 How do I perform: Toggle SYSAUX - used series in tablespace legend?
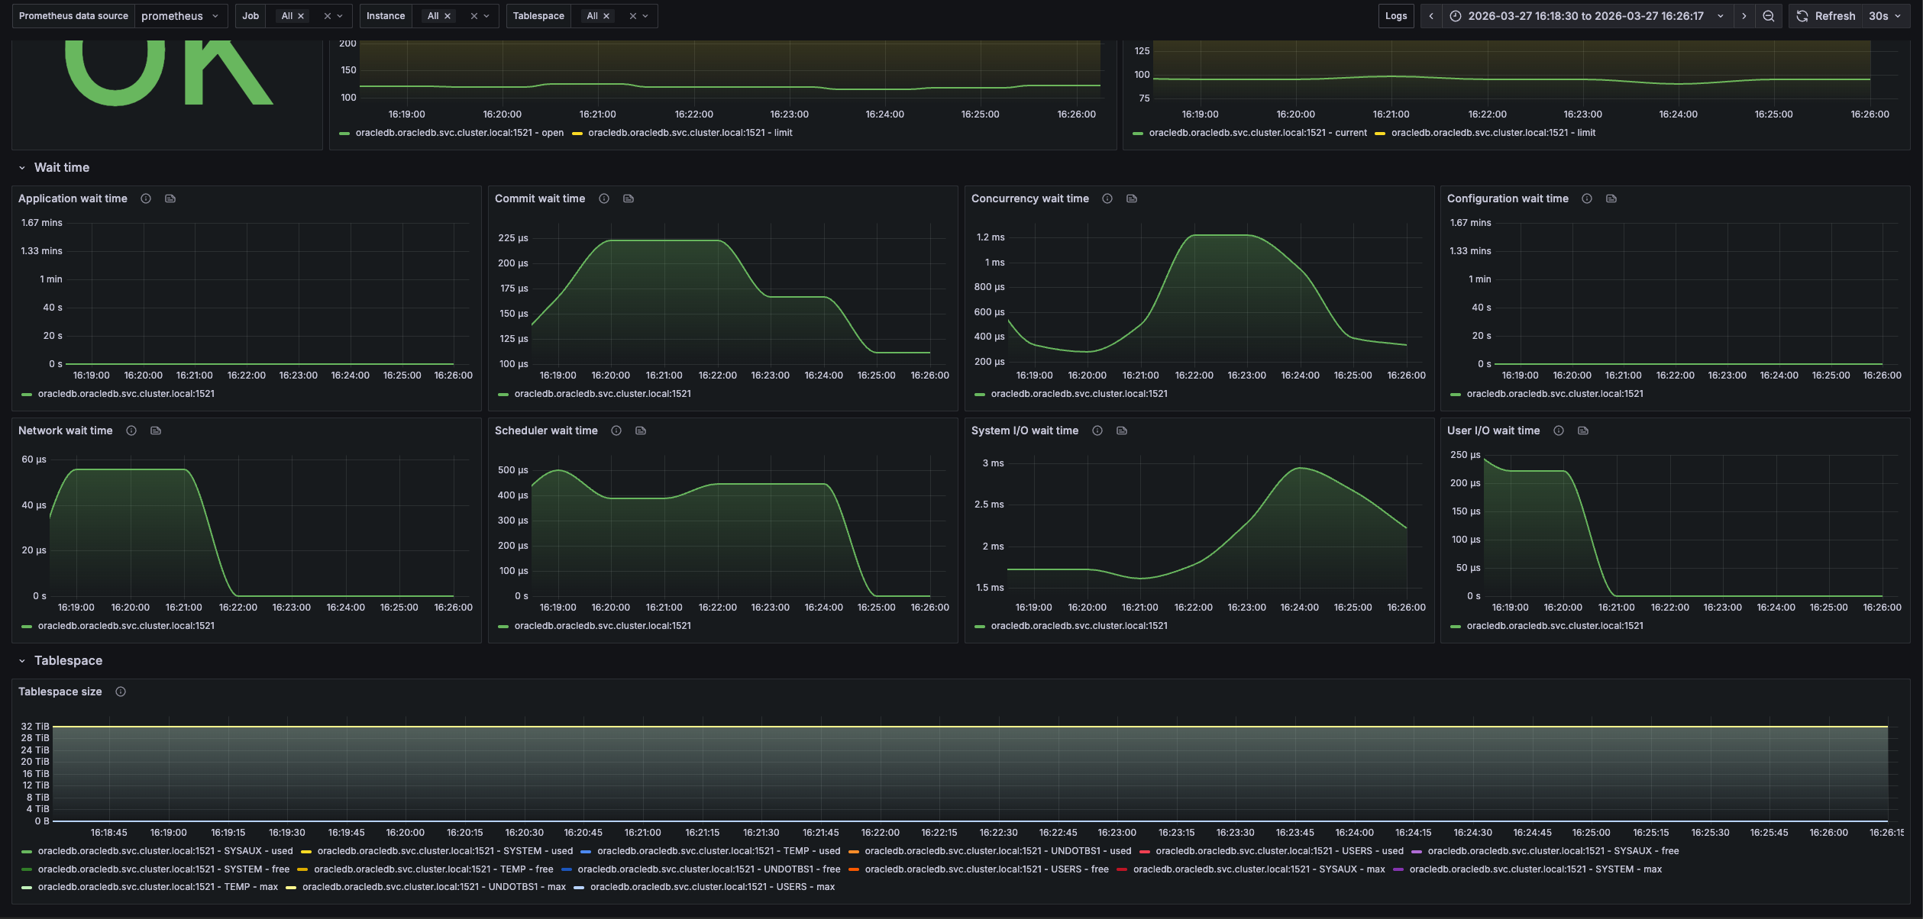pyautogui.click(x=165, y=851)
